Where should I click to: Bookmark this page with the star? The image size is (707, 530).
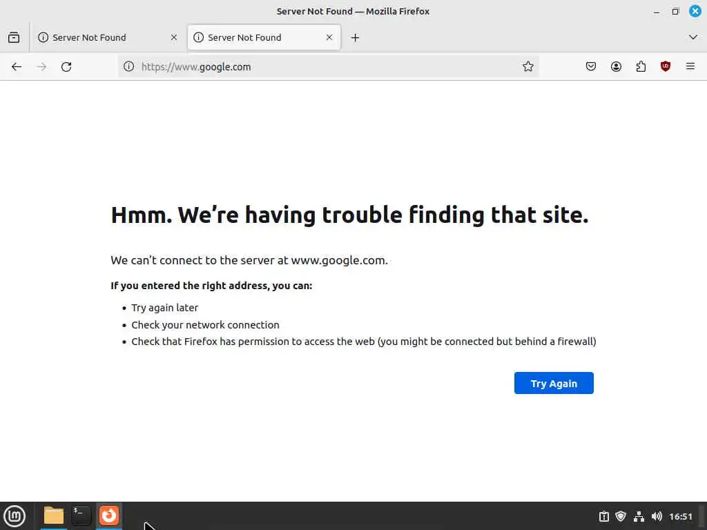tap(528, 67)
